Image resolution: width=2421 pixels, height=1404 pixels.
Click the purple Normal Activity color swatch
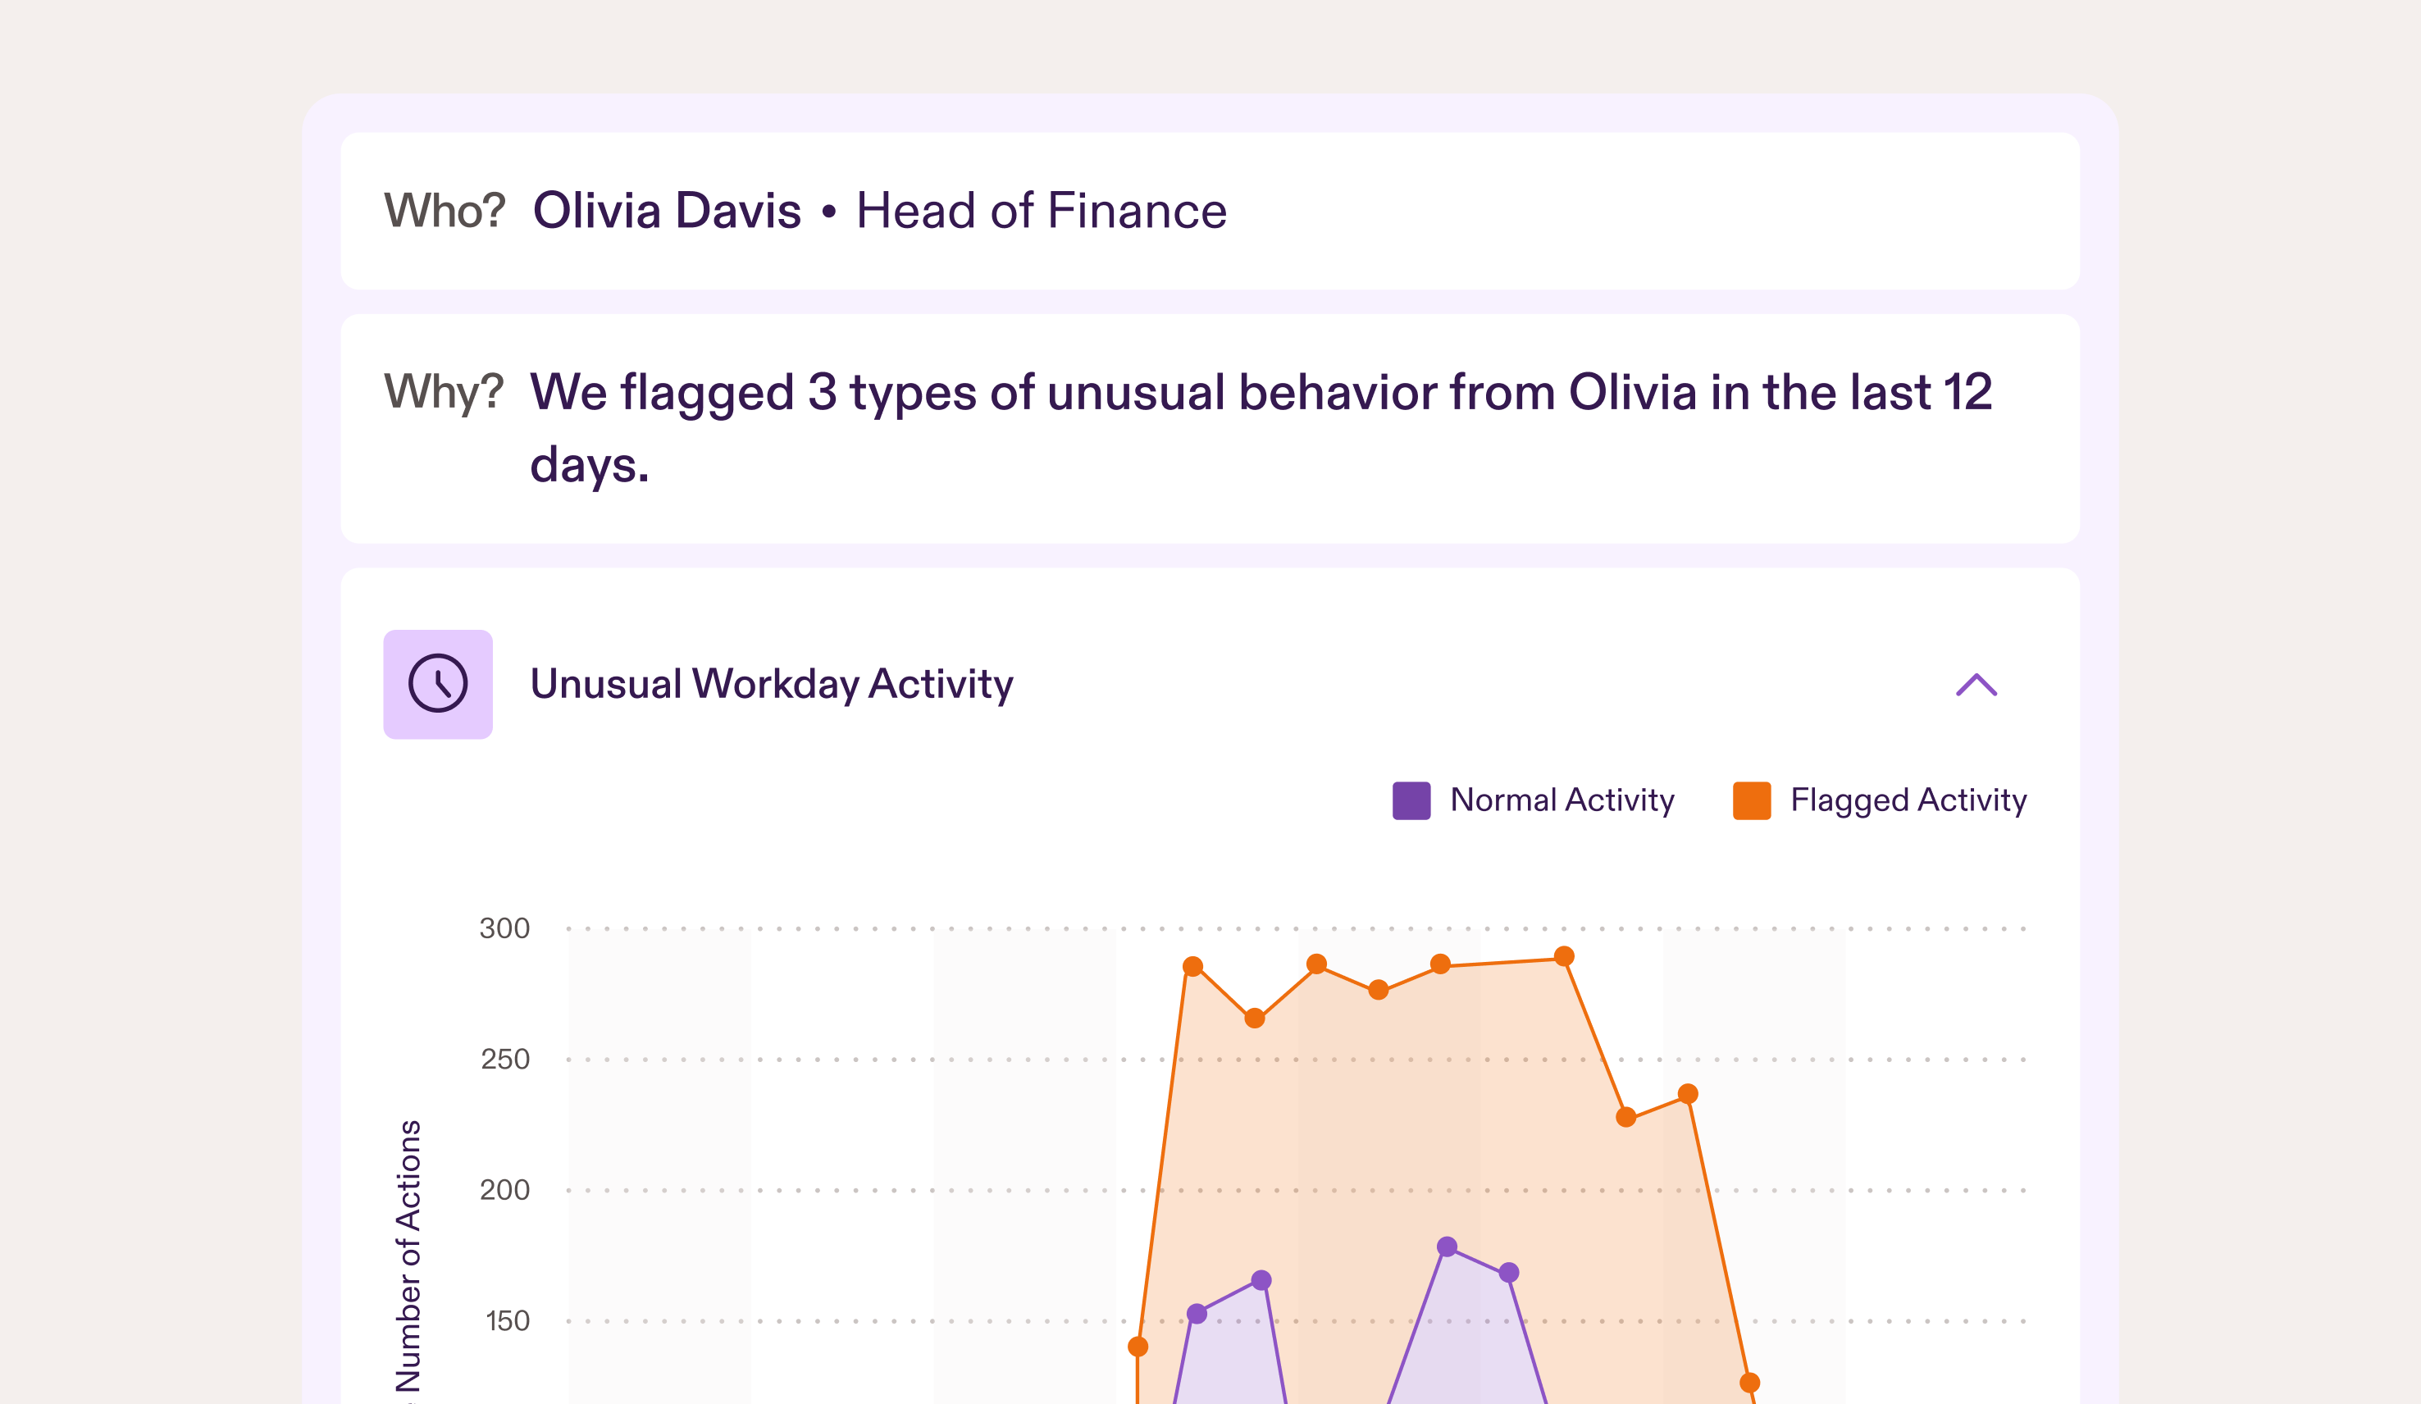(x=1412, y=799)
